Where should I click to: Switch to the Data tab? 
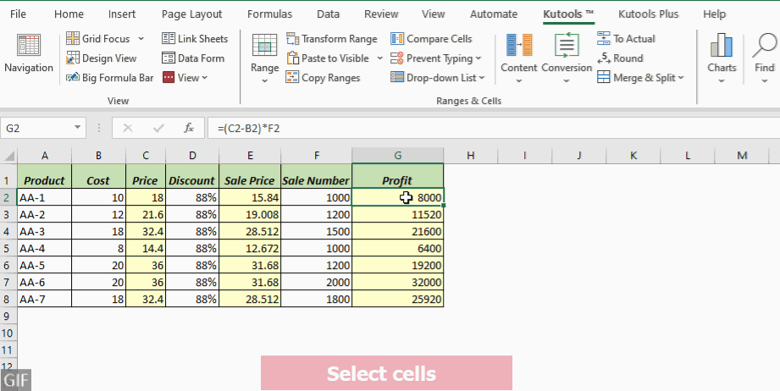328,14
